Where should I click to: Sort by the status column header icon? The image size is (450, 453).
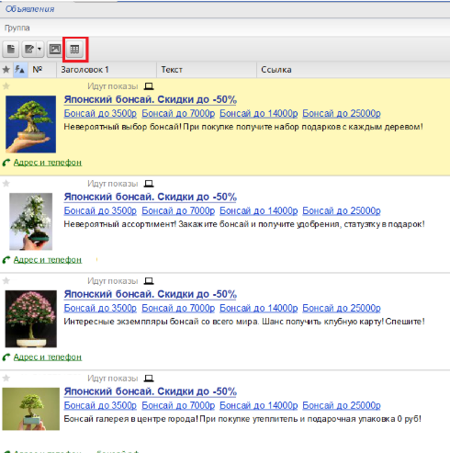pos(20,70)
